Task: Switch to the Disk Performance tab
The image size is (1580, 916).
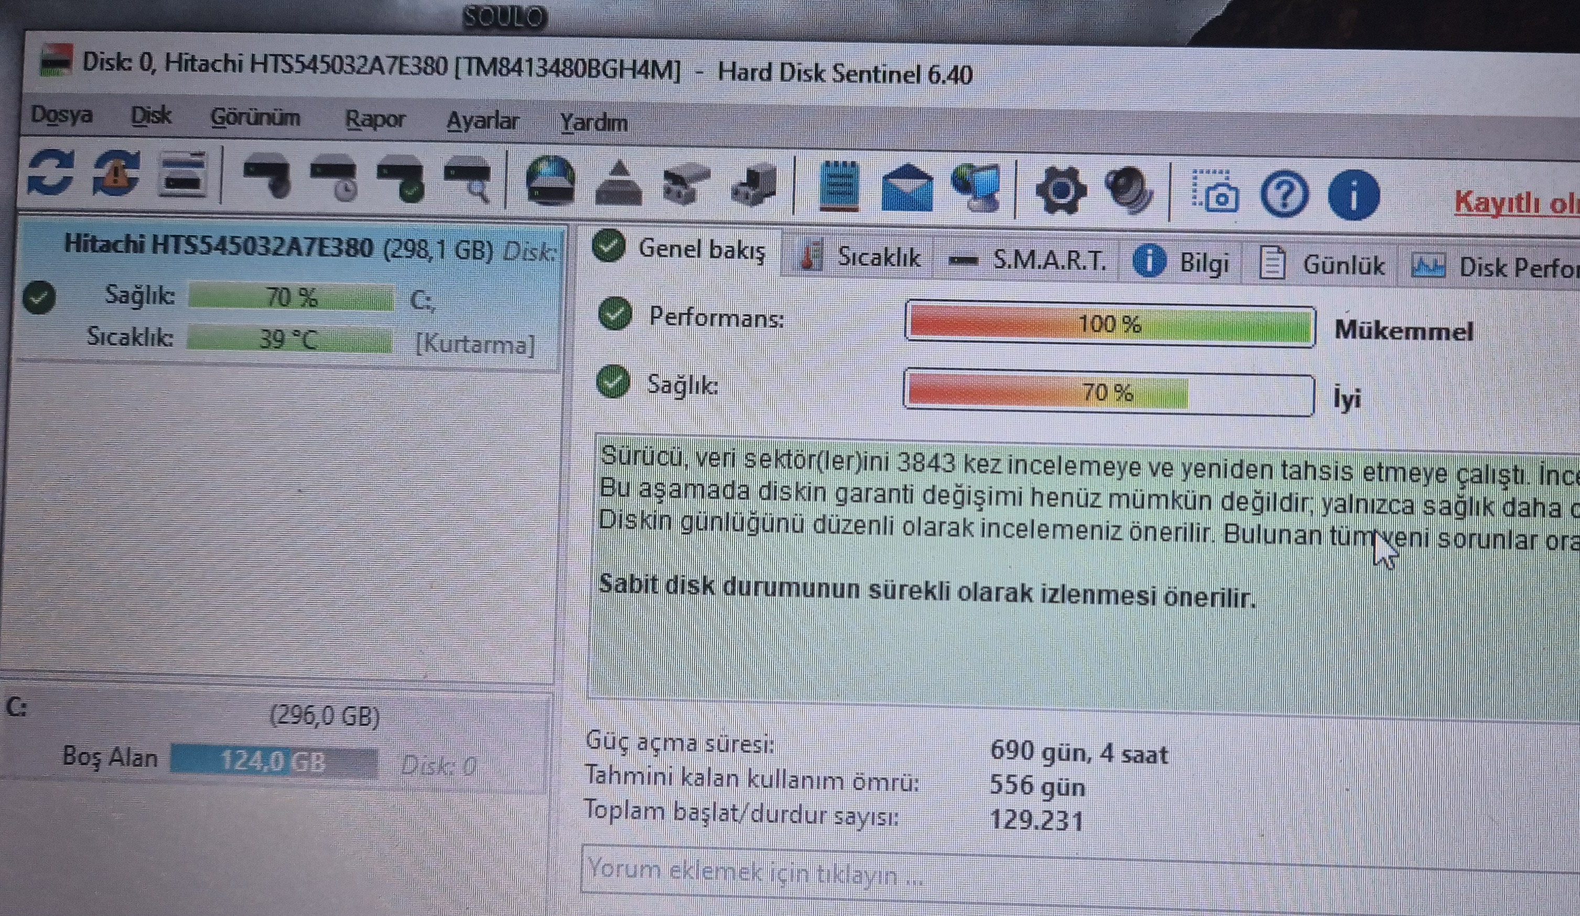Action: pyautogui.click(x=1492, y=267)
